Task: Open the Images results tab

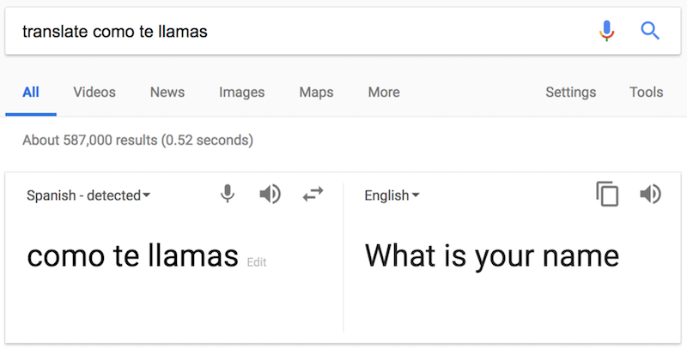Action: [x=241, y=93]
